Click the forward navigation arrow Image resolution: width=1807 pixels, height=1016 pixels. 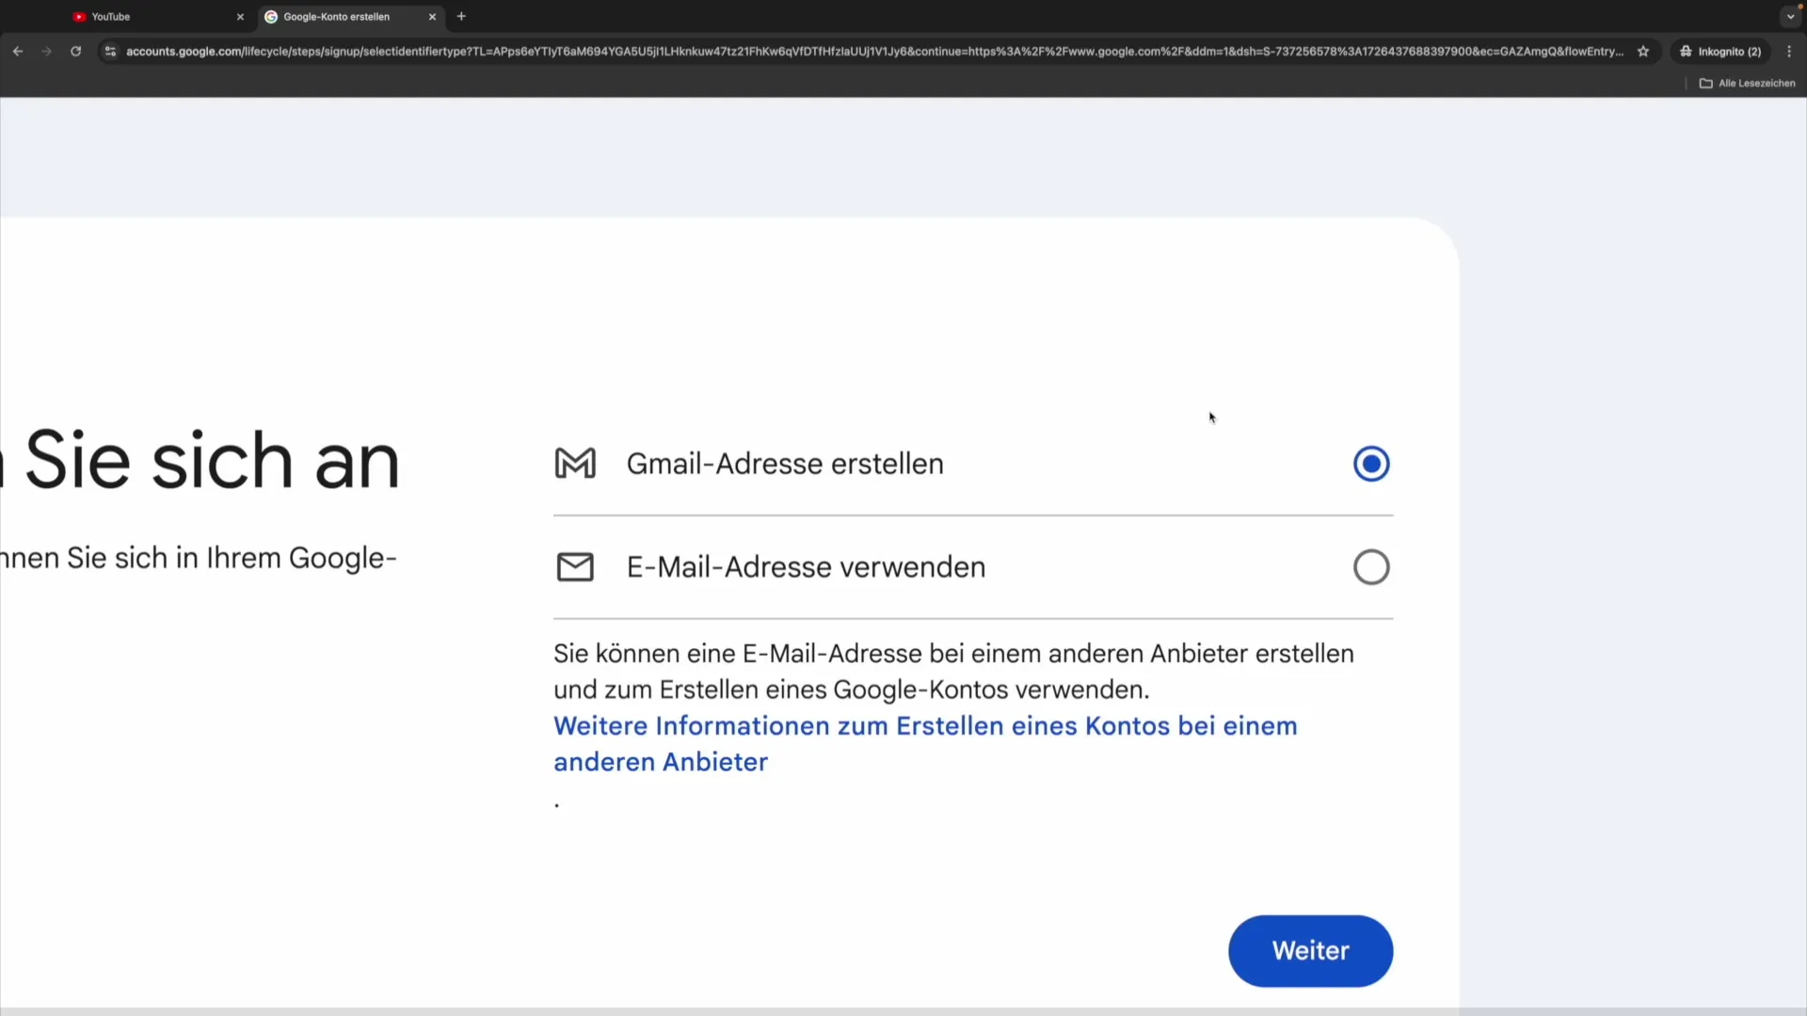[46, 51]
